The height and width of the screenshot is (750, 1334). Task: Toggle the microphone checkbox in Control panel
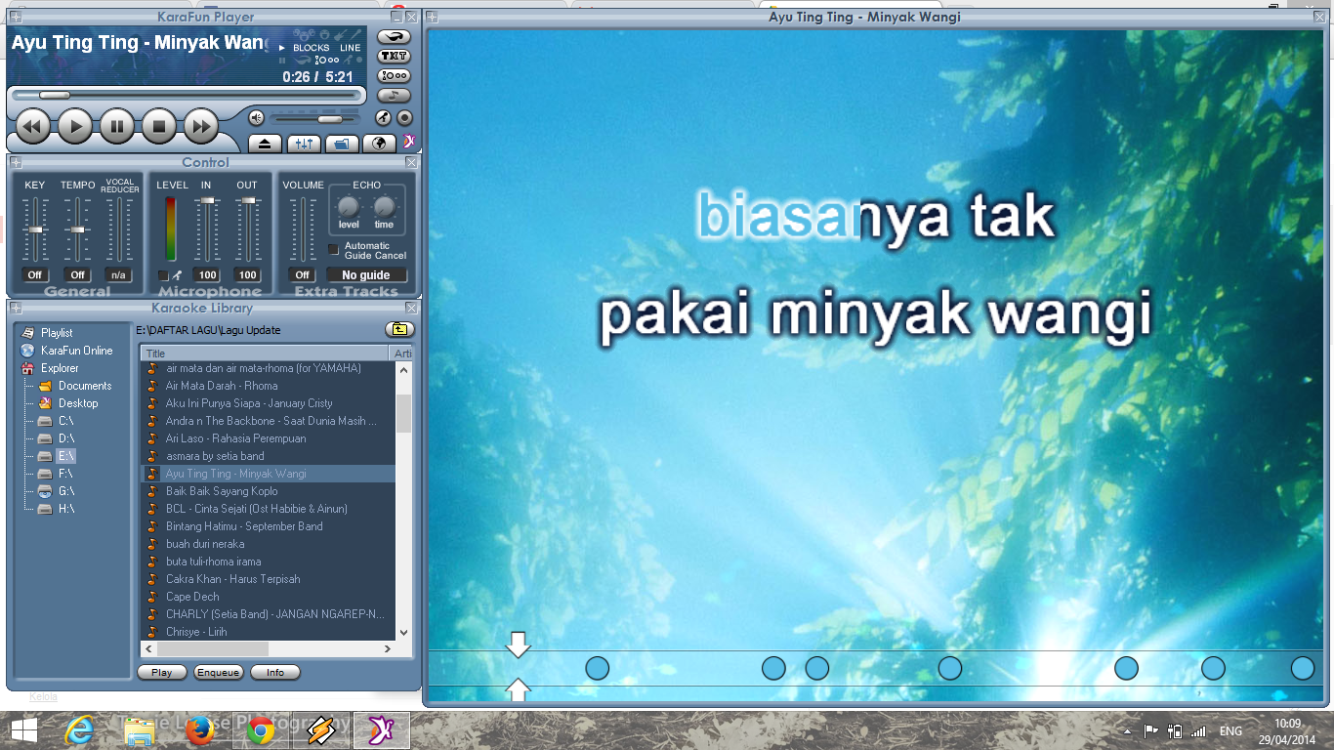pyautogui.click(x=163, y=275)
